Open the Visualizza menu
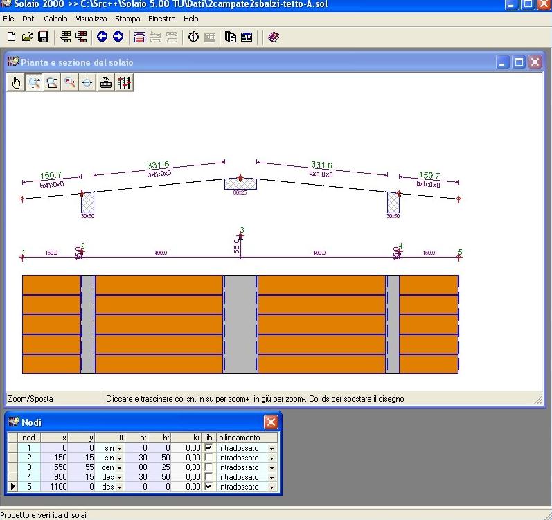This screenshot has width=552, height=520. [x=91, y=19]
